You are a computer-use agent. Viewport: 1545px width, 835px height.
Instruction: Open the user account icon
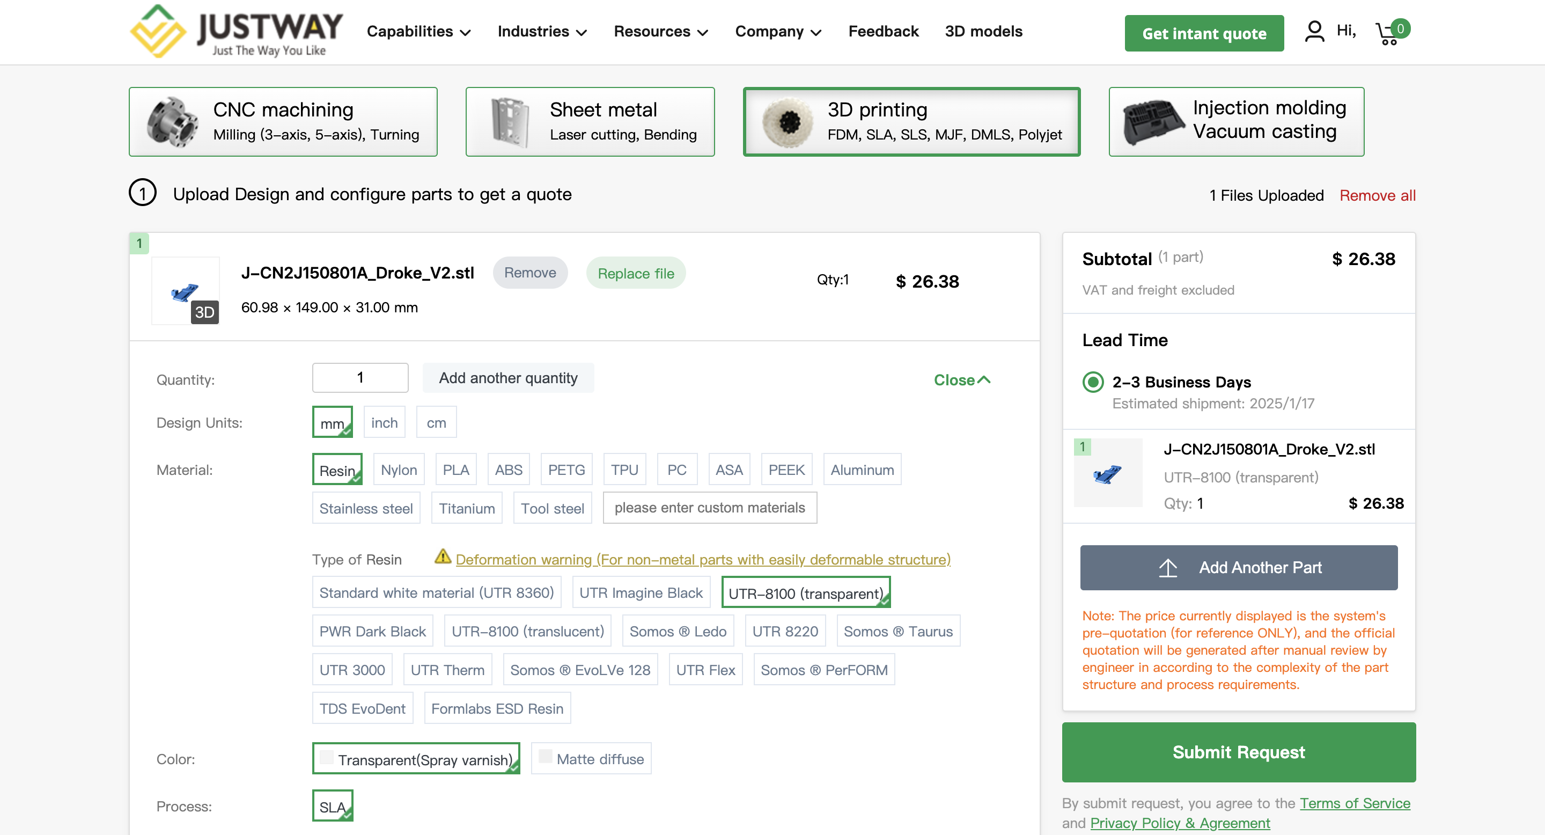(x=1314, y=31)
